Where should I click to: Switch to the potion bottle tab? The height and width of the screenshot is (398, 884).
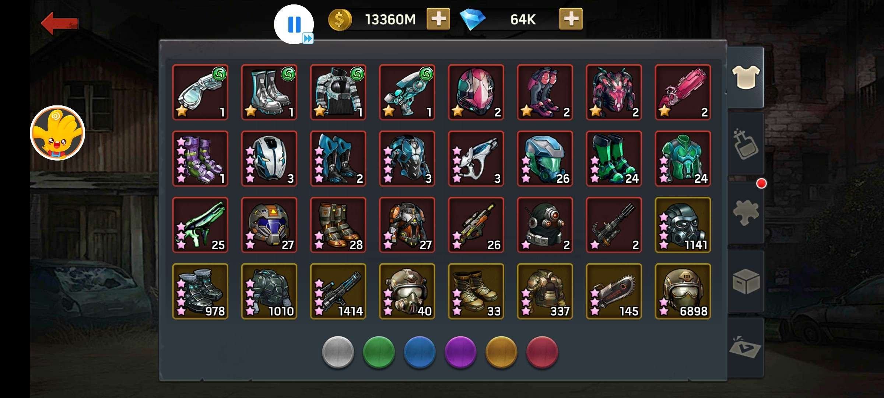pos(746,144)
